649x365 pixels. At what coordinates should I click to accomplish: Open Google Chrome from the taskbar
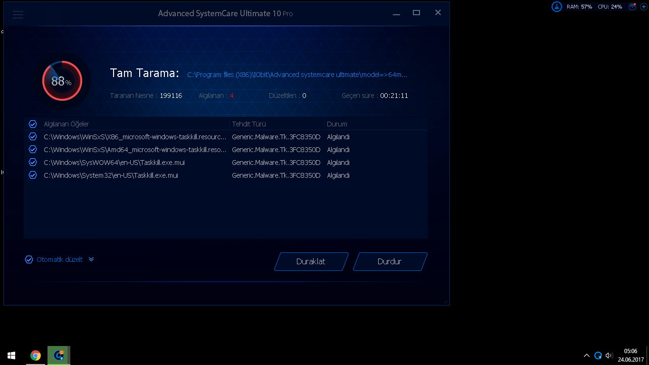point(35,355)
